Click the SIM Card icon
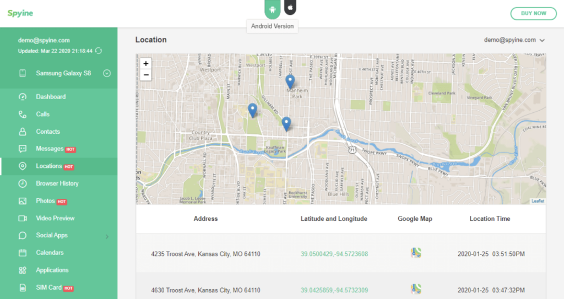The width and height of the screenshot is (564, 299). tap(22, 287)
